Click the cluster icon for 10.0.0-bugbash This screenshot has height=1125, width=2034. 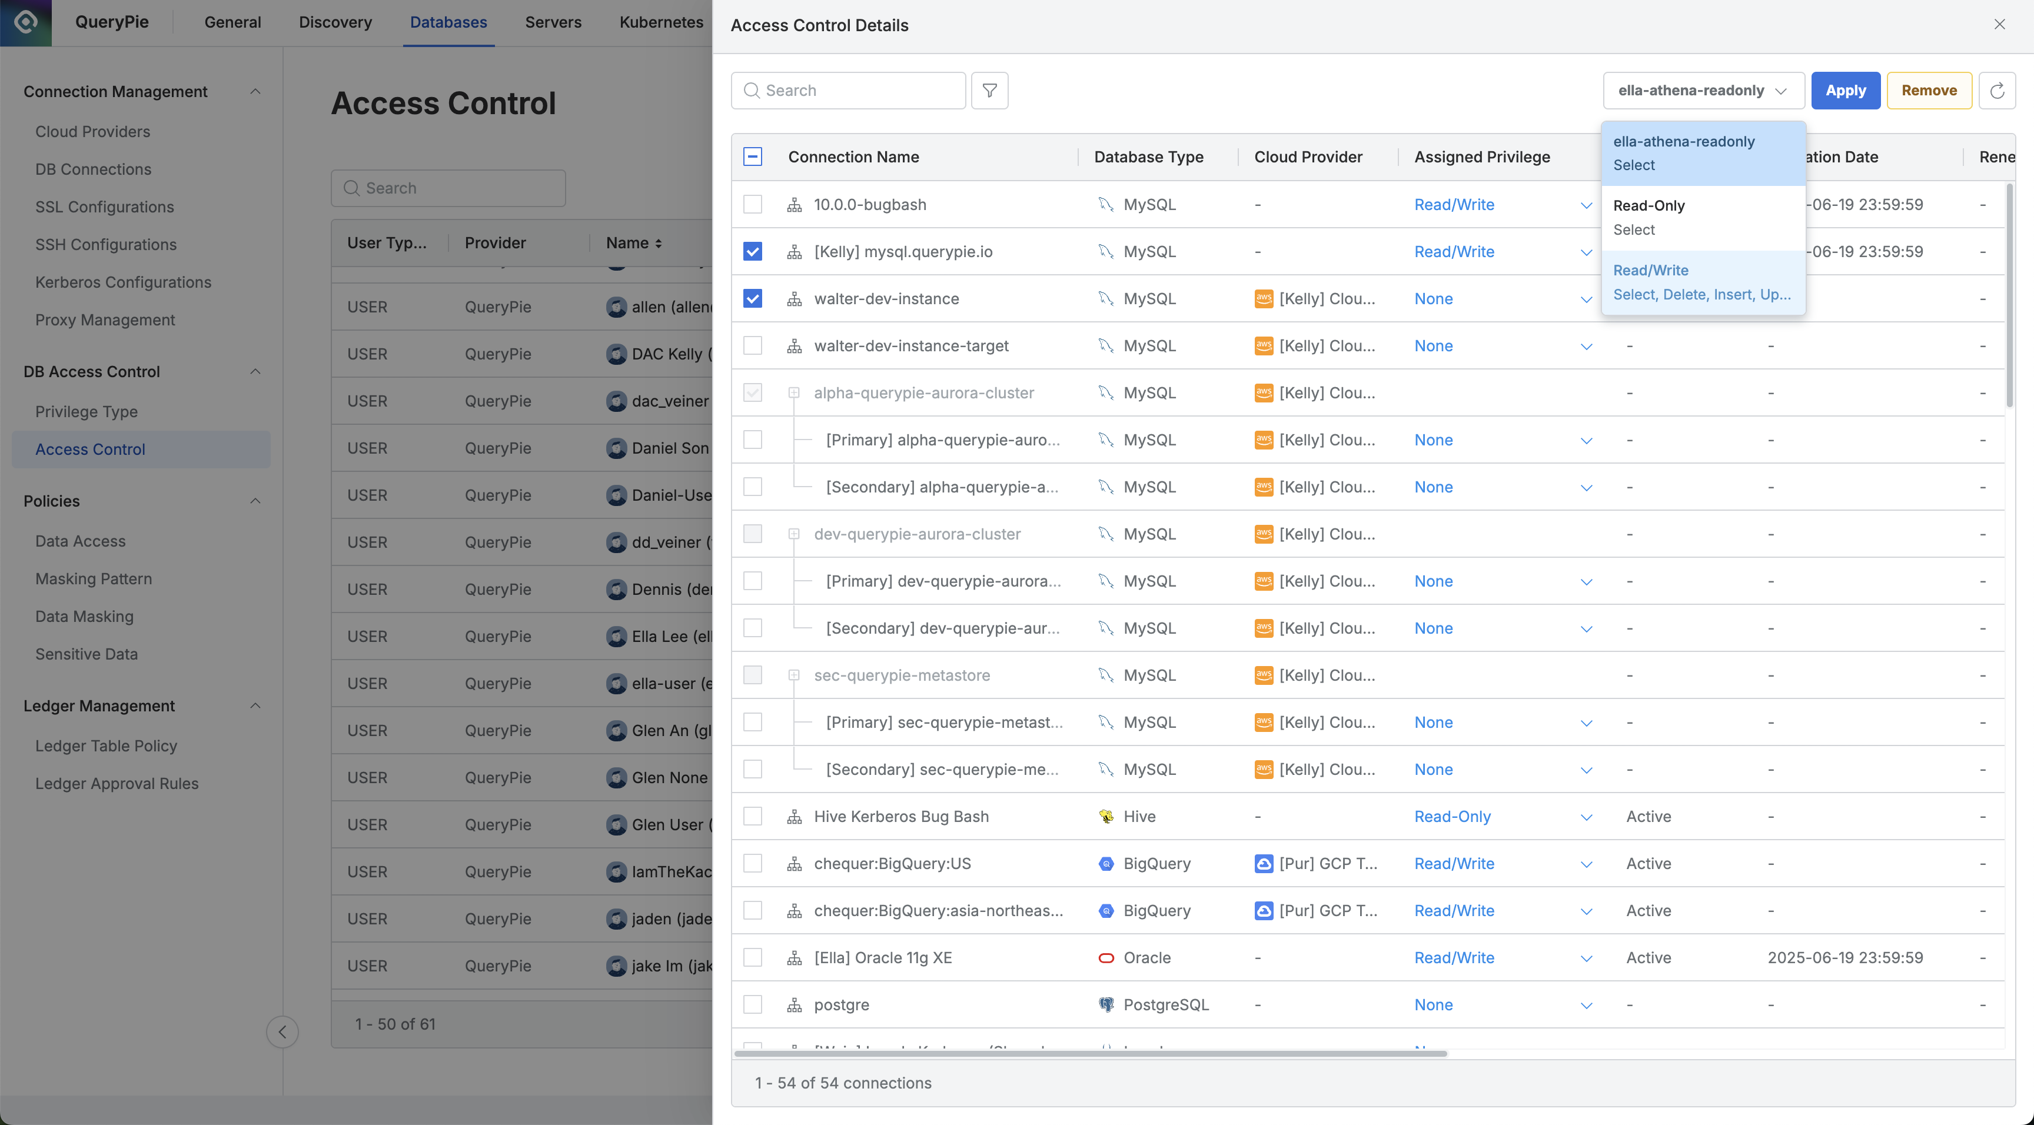795,205
